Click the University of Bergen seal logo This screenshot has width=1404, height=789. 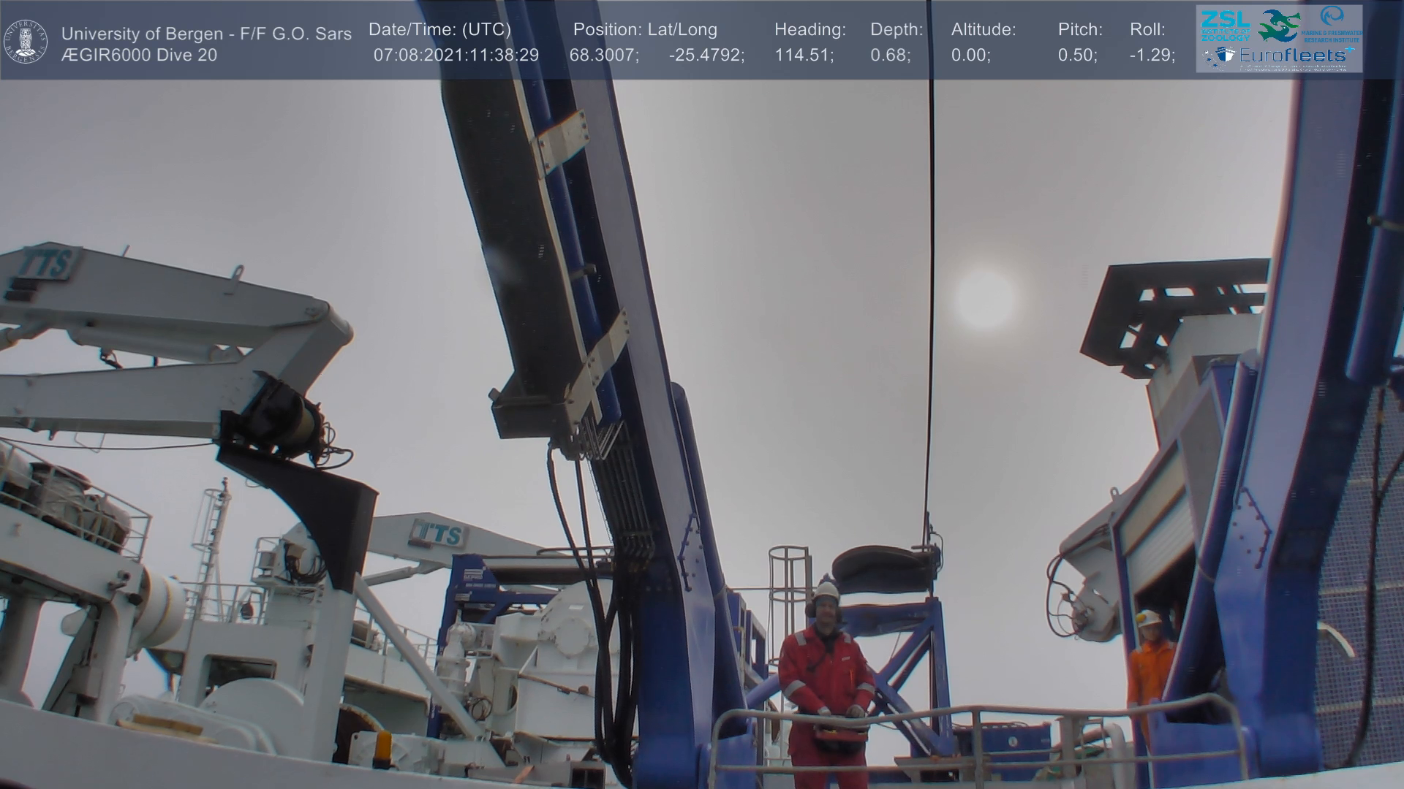[26, 41]
